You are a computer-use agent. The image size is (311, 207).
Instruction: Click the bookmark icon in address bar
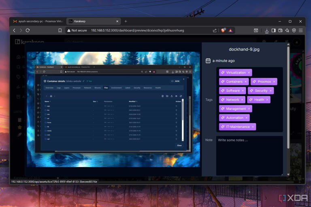(60, 30)
